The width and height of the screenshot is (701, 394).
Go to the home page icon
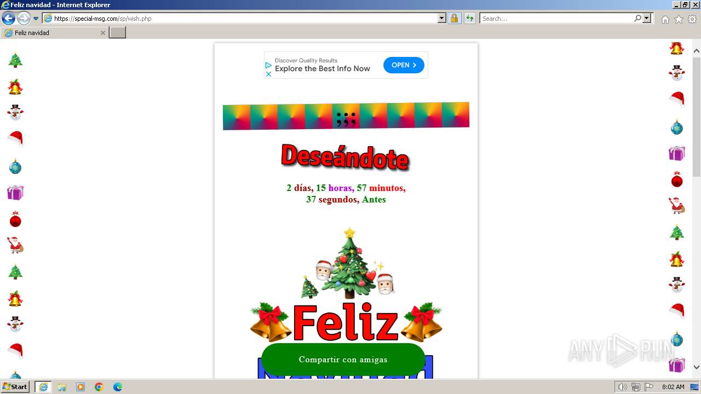coord(665,19)
